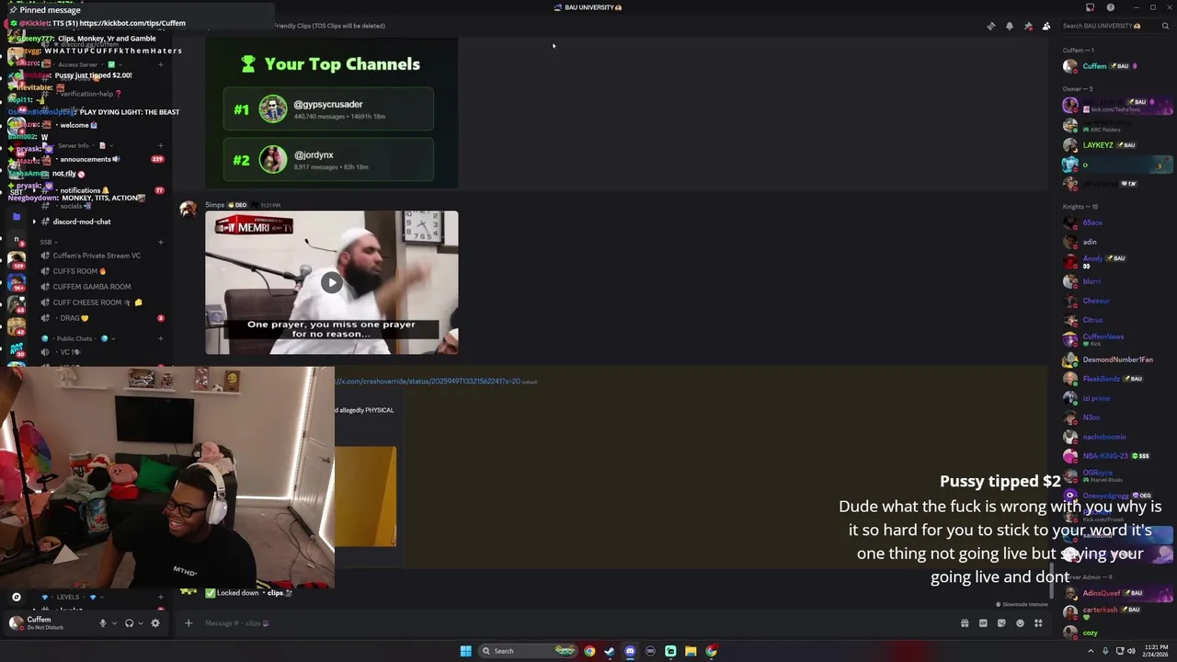
Task: Open Cuffem member profile in member list
Action: point(1117,66)
